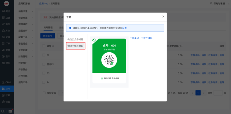The width and height of the screenshot is (231, 114).
Task: Click 新建桌号 button
Action: click(47, 36)
